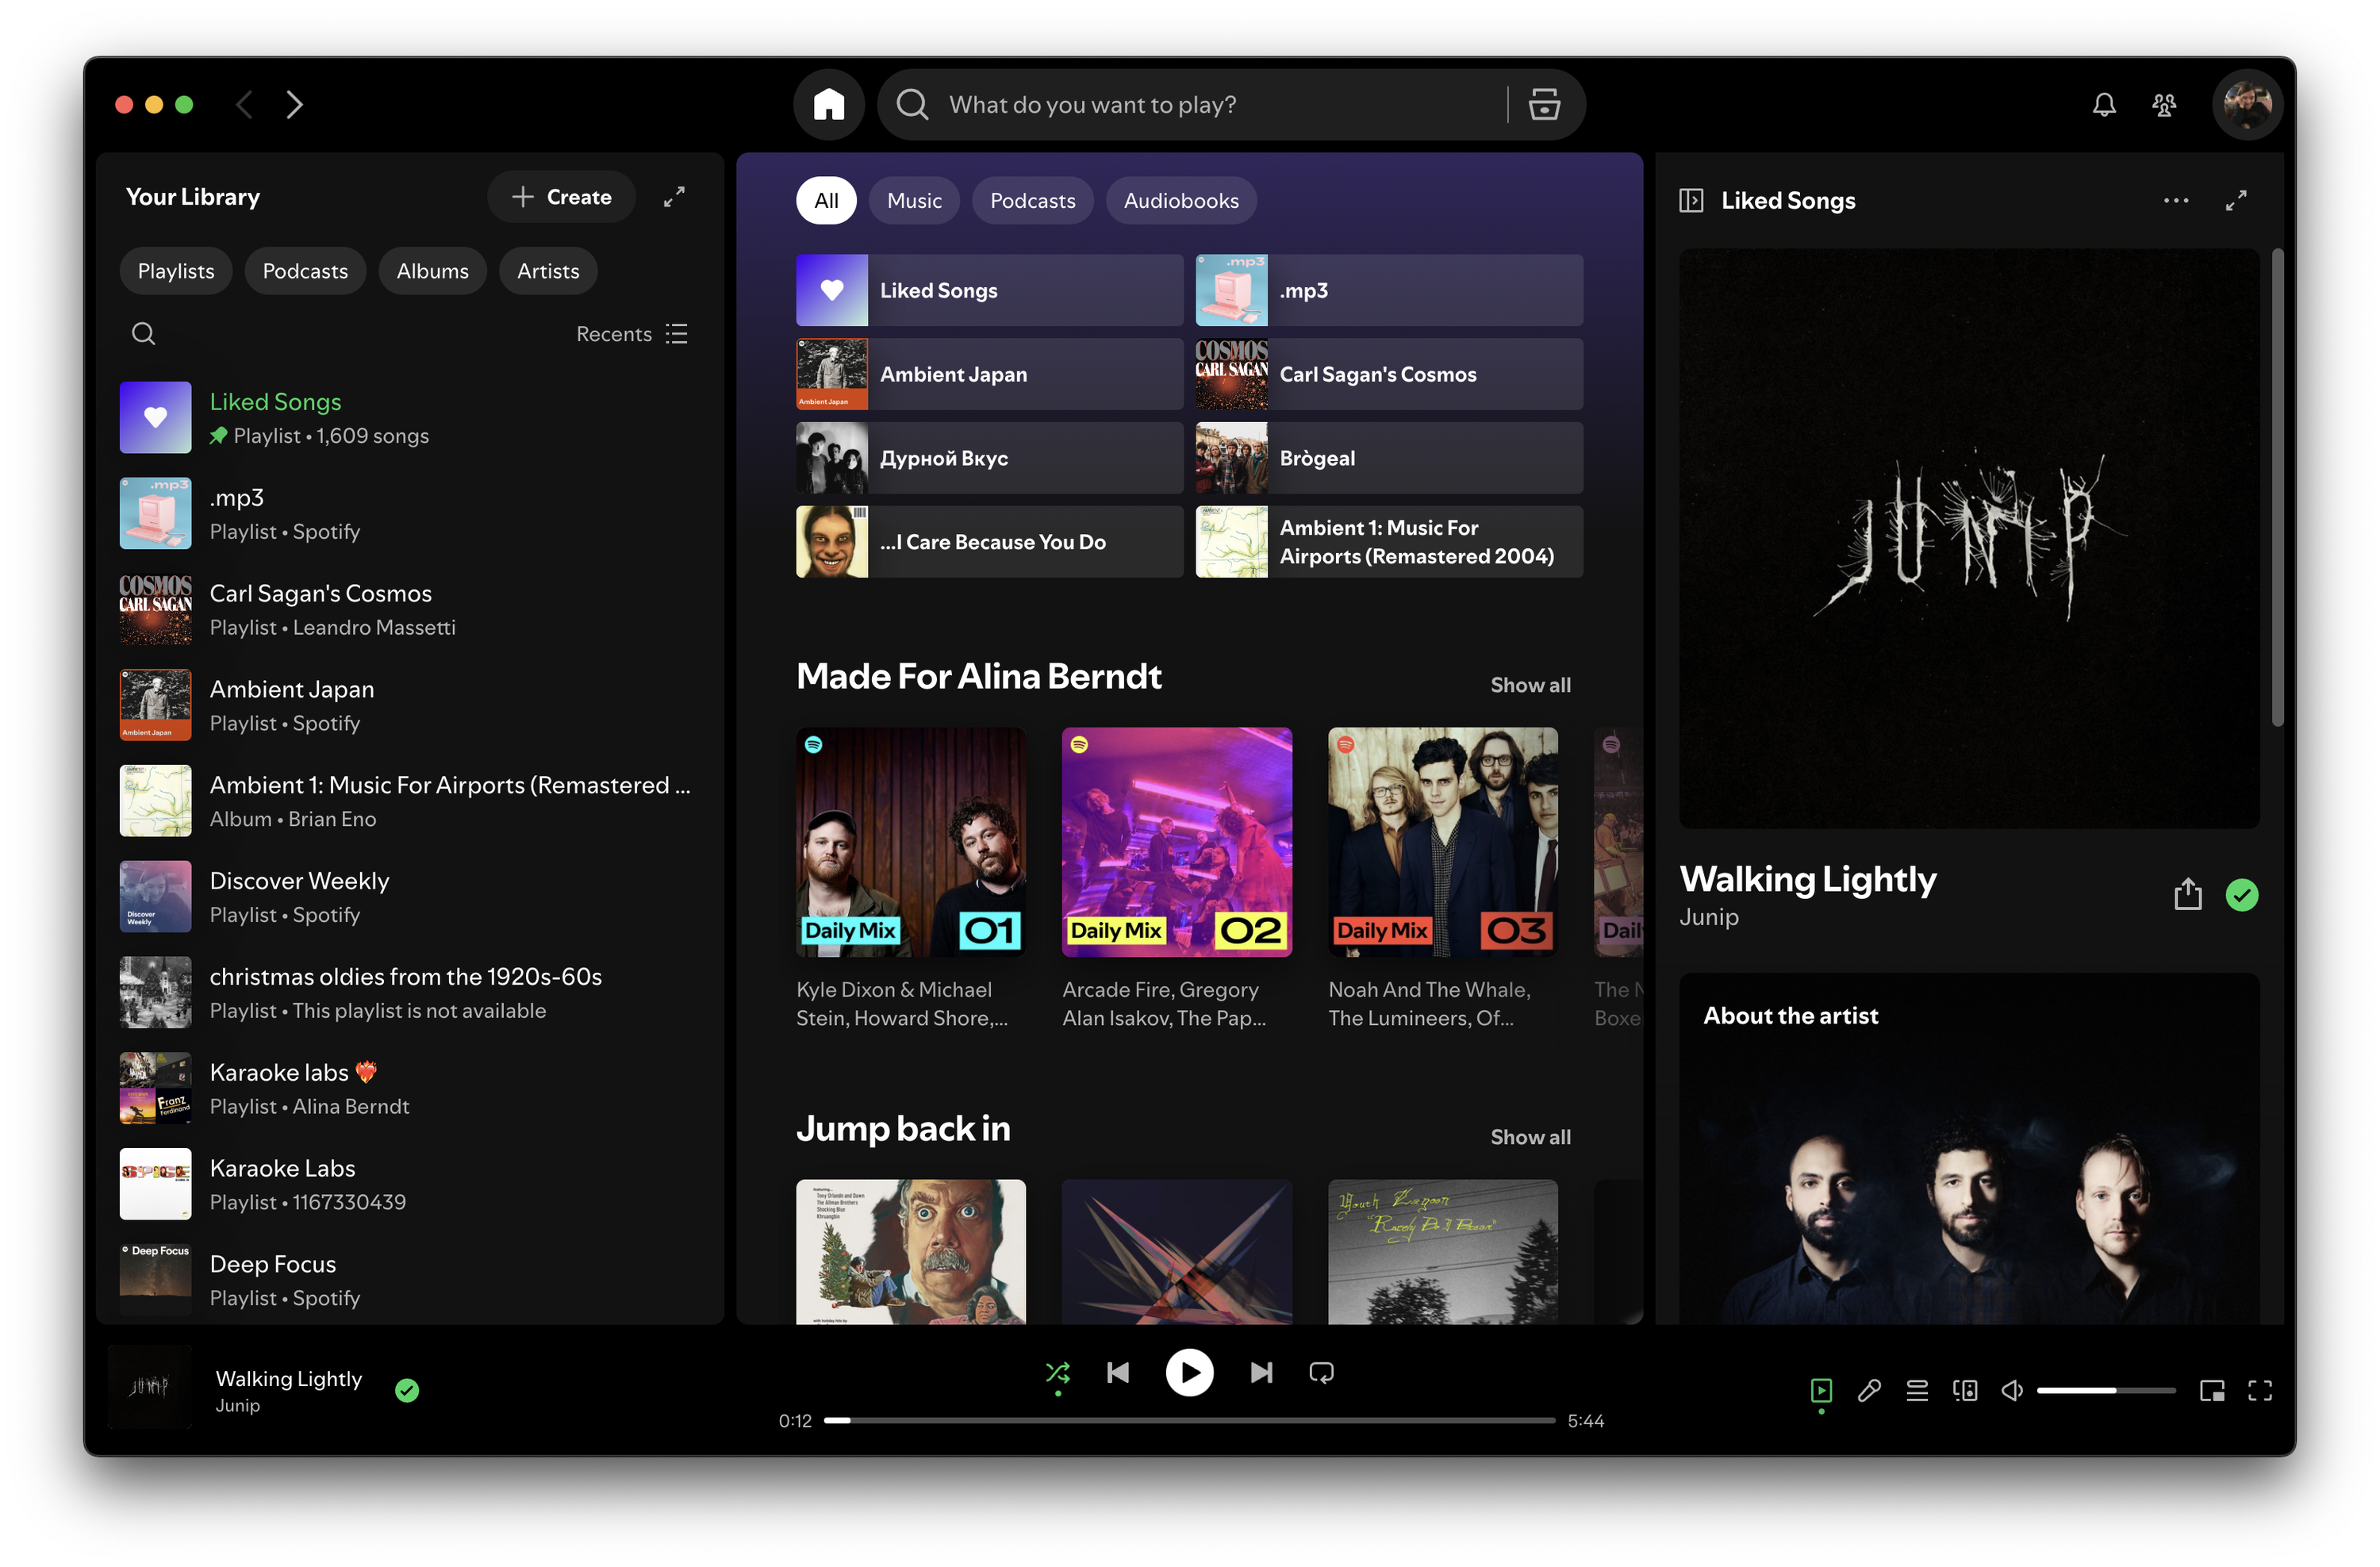2380x1567 pixels.
Task: Toggle Now Playing view button
Action: point(1820,1390)
